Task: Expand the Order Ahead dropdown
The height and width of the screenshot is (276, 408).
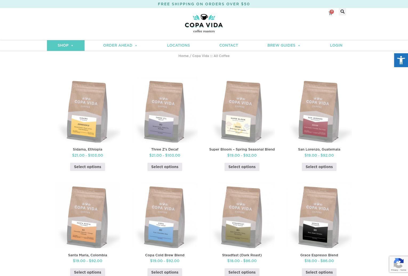Action: (x=120, y=46)
